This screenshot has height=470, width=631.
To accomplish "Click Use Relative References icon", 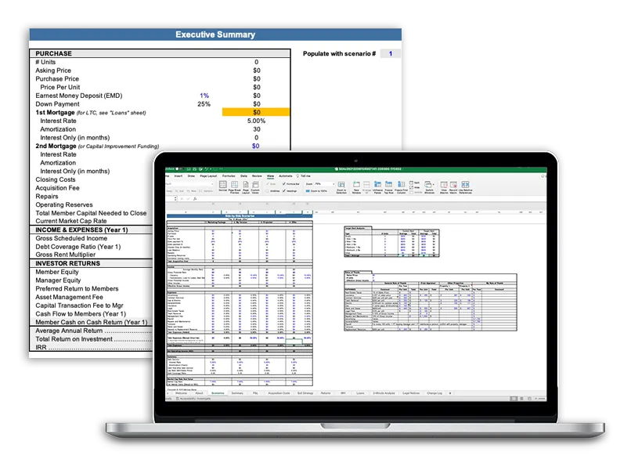I will click(465, 184).
